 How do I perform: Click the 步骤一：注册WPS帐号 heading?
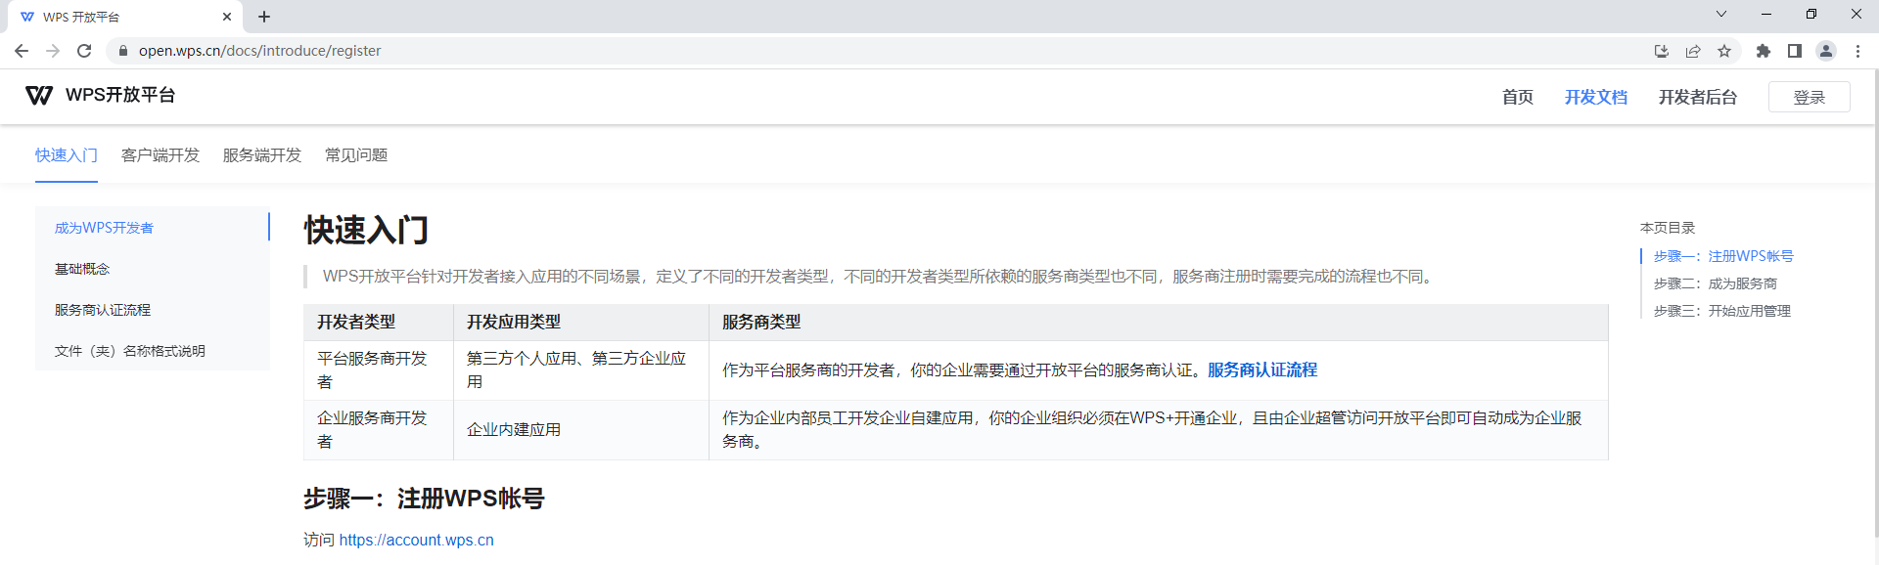424,499
